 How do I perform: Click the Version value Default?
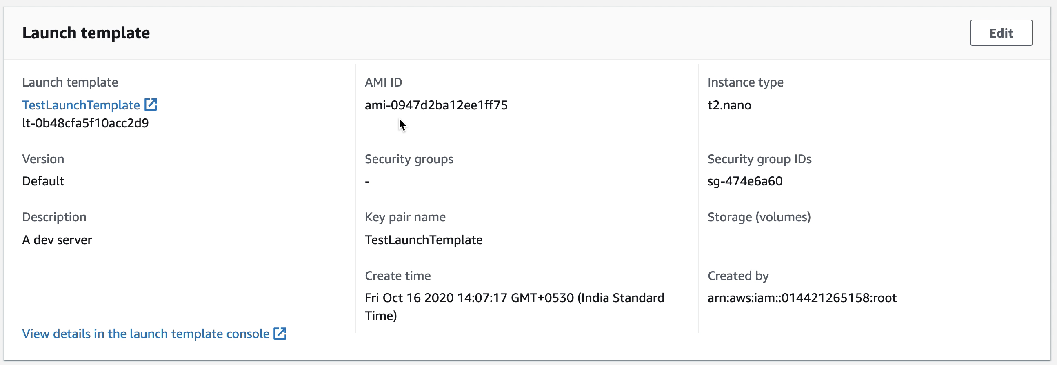(x=43, y=181)
